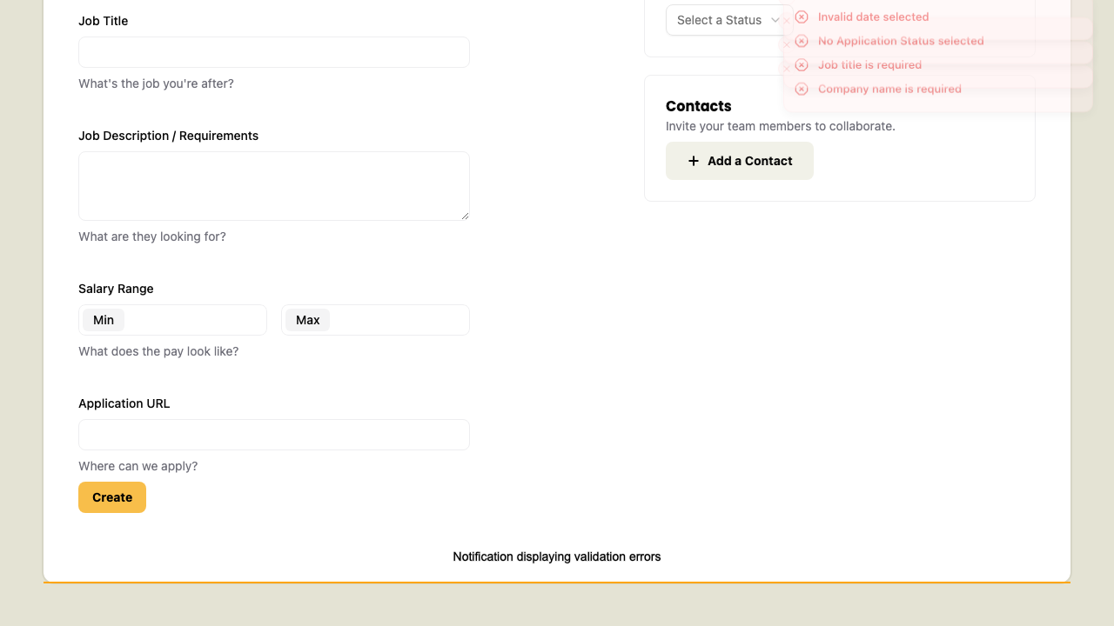Click the chevron arrow in Select a Status
This screenshot has width=1114, height=626.
[775, 20]
